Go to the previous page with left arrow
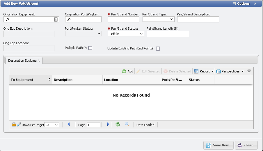This screenshot has height=151, width=263. point(69,125)
